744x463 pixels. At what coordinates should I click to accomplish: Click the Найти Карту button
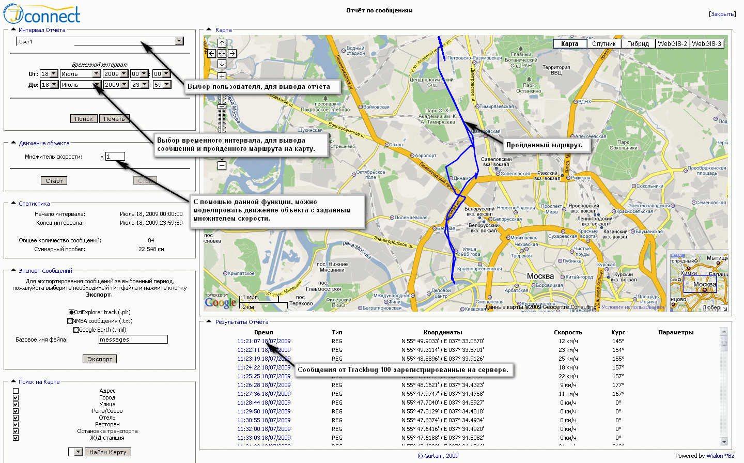click(107, 452)
